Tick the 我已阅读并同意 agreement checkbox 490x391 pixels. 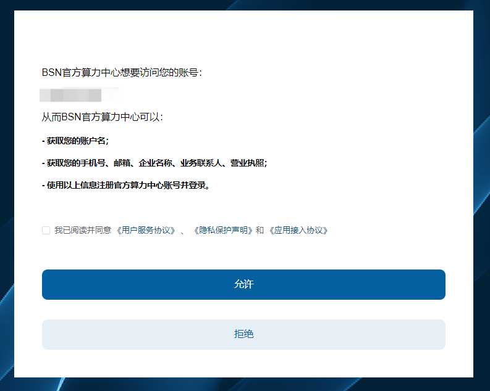pos(46,231)
